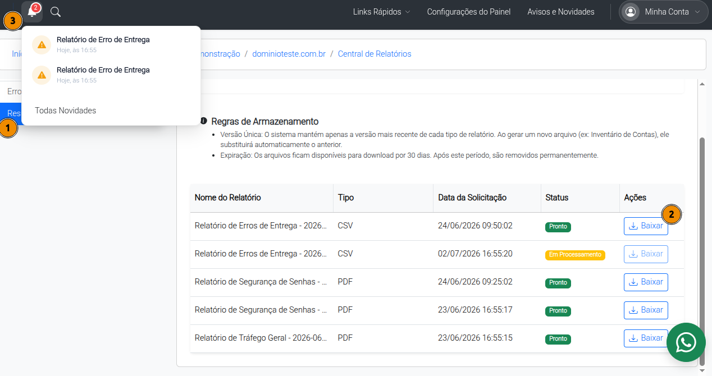Click warning icon of first delivery error notification
712x376 pixels.
click(x=42, y=45)
